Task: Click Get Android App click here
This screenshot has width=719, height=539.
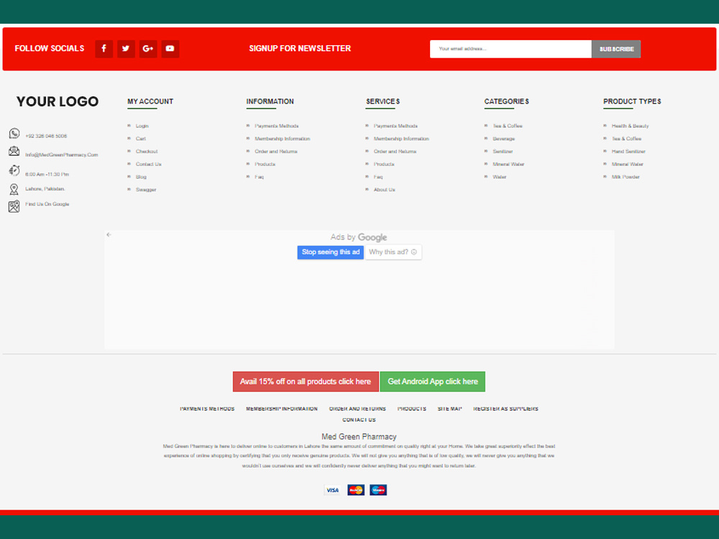Action: pos(432,382)
